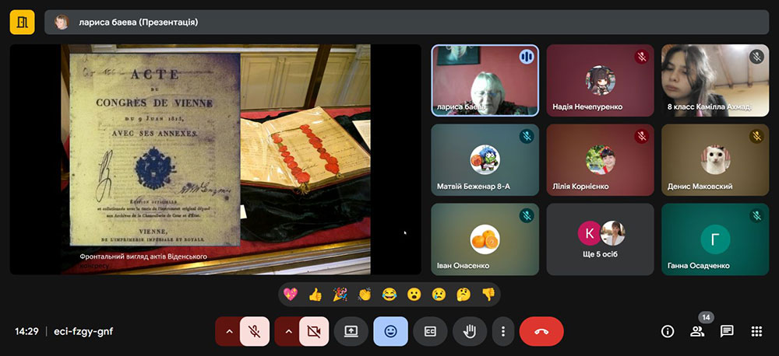This screenshot has height=356, width=779.
Task: Send the thumbs down reaction
Action: tap(488, 295)
